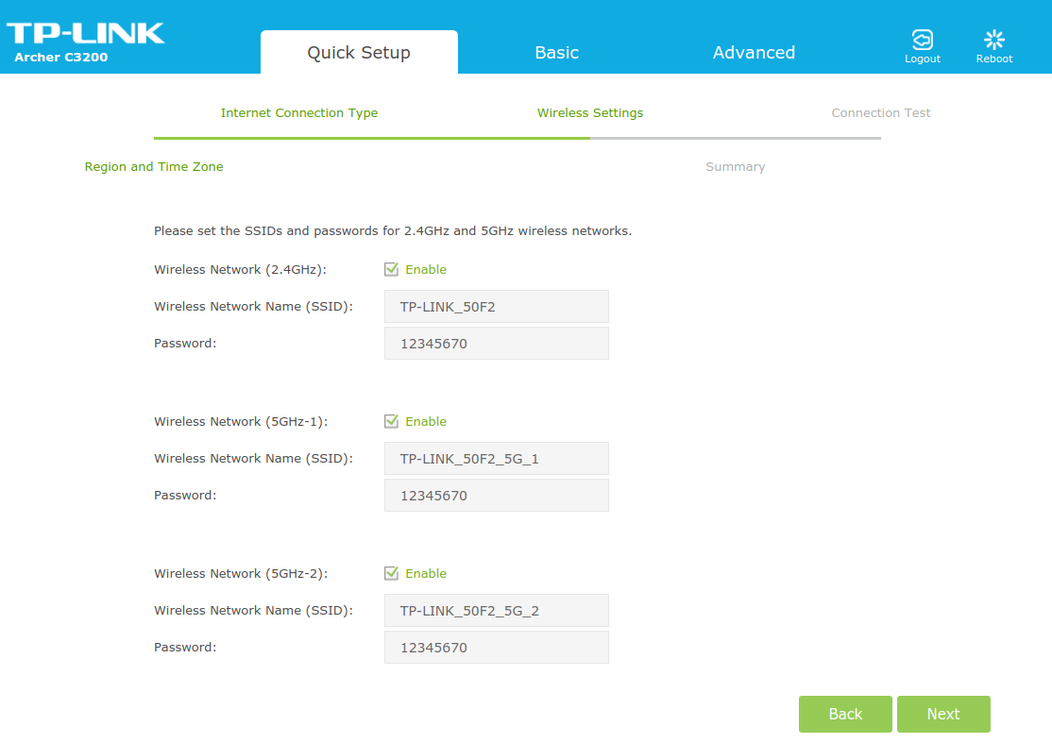
Task: Jump to Internet Connection Type step
Action: coord(299,113)
